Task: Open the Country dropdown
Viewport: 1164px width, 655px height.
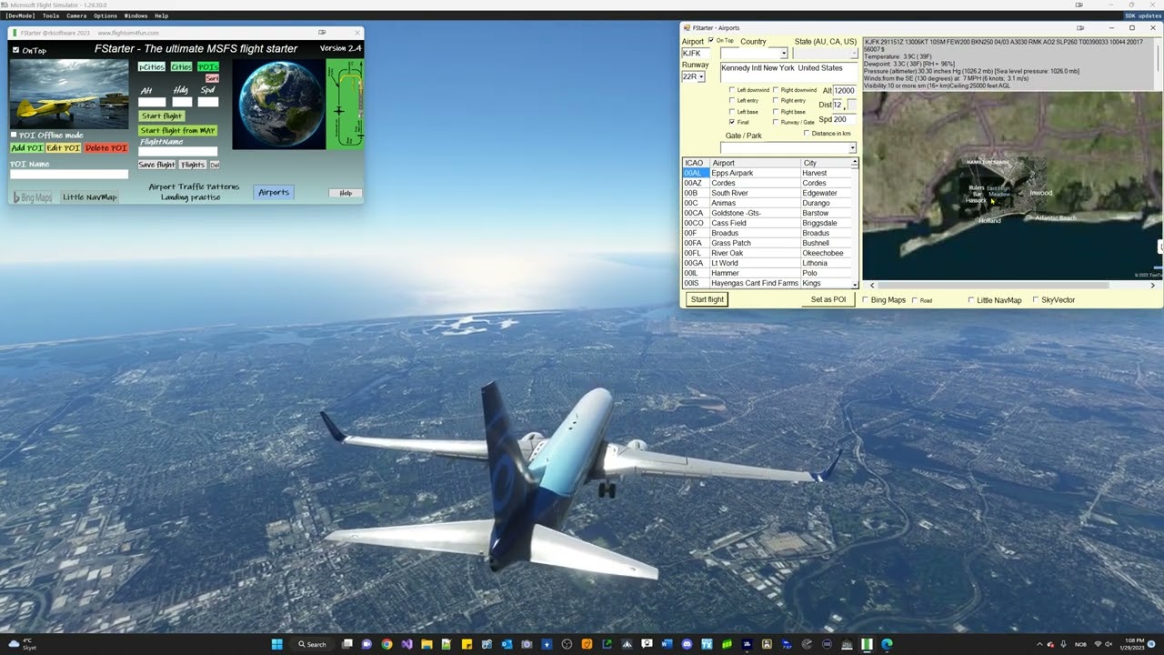Action: coord(783,54)
